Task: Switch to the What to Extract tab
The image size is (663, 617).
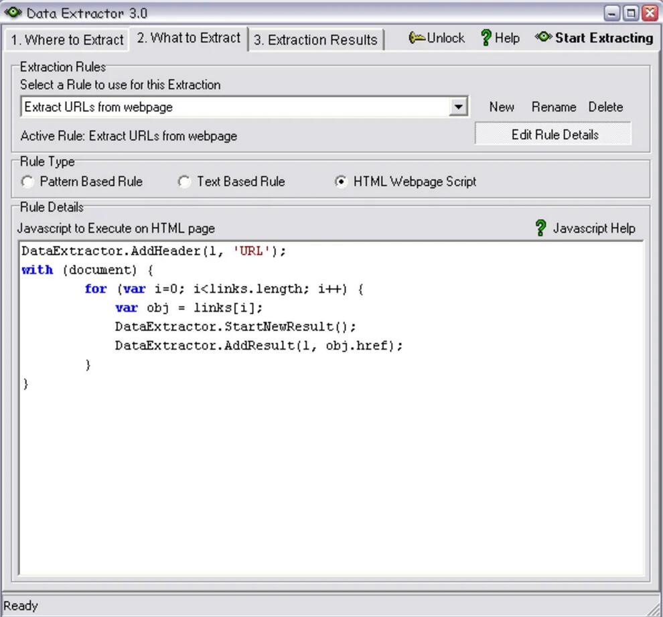Action: tap(189, 38)
